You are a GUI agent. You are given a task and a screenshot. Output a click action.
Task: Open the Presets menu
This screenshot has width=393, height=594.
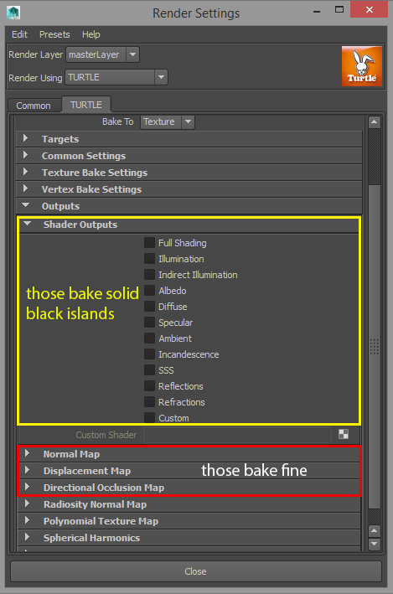click(x=54, y=34)
